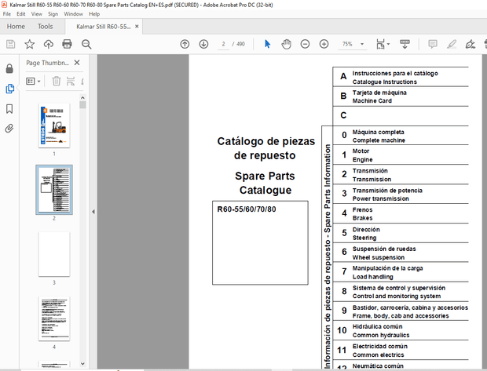Screen dimensions: 487x371
Task: Click the scrolling mode keyboard icon
Action: (x=405, y=44)
